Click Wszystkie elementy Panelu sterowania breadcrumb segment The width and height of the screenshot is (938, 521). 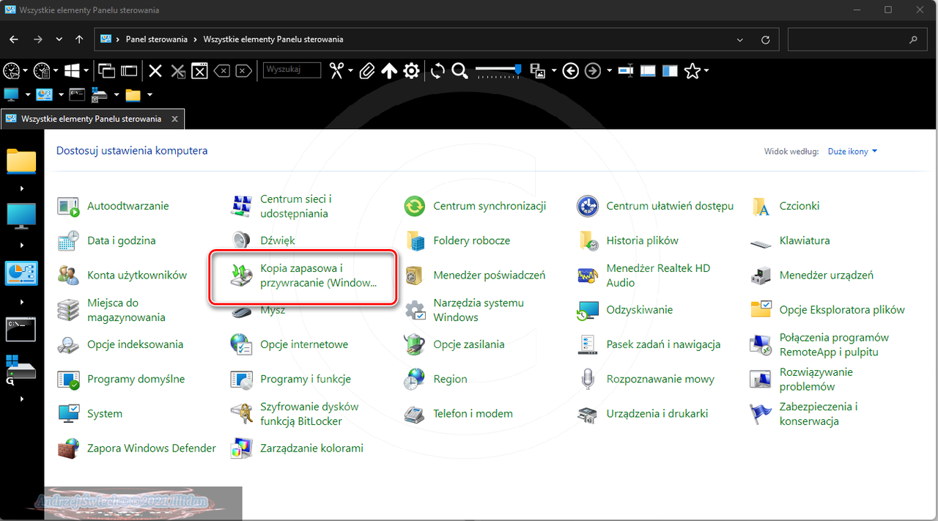tap(273, 40)
